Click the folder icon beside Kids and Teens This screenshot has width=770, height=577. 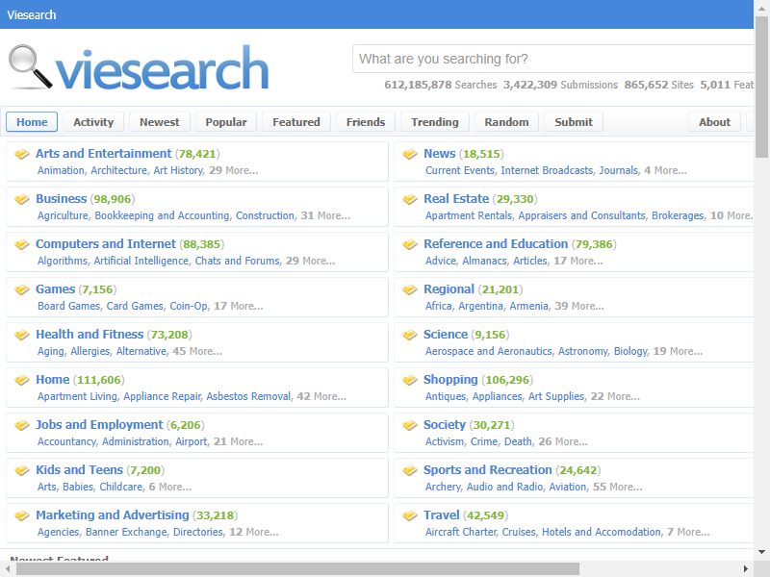click(x=22, y=470)
